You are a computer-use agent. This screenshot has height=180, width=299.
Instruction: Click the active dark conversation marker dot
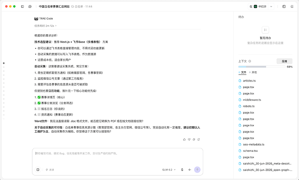click(4, 63)
